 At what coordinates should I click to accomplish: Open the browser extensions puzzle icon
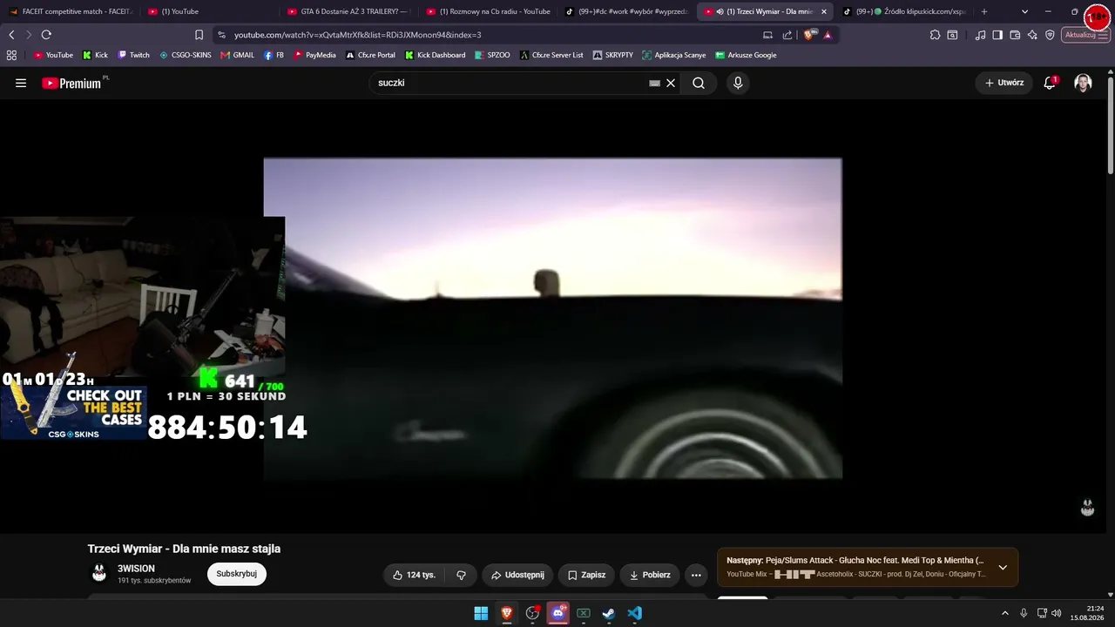point(935,35)
